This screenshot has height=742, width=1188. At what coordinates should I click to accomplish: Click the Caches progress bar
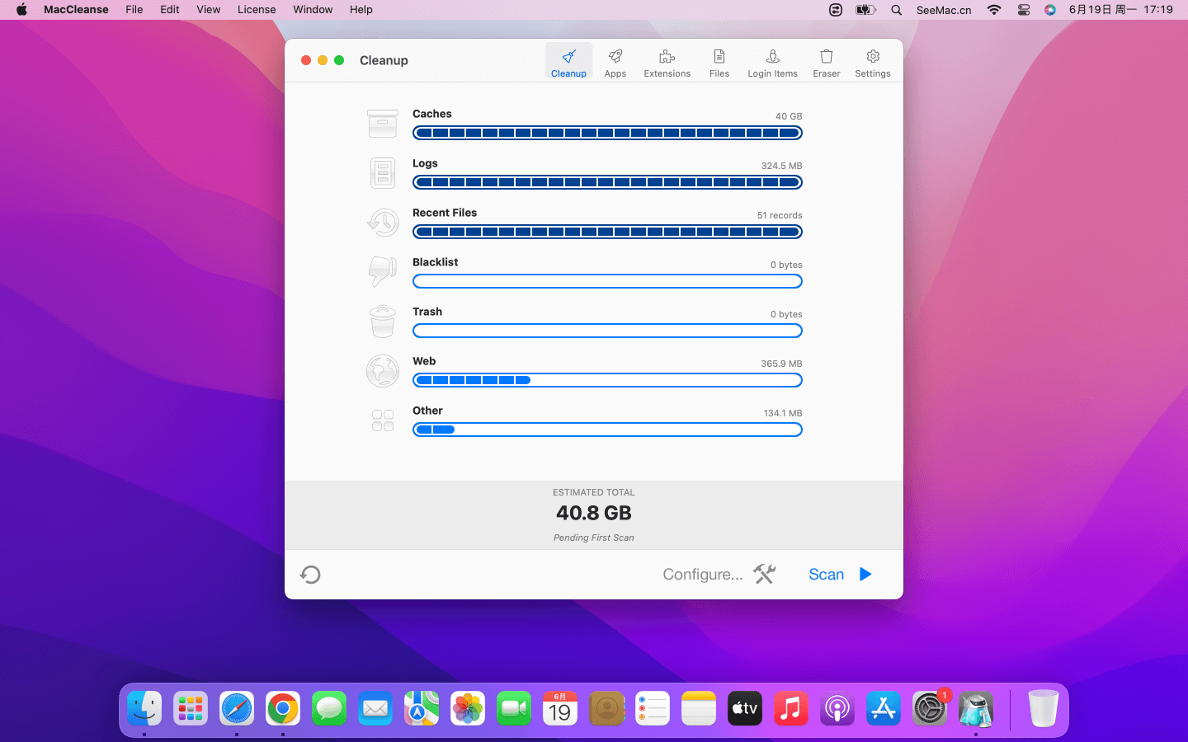point(607,133)
